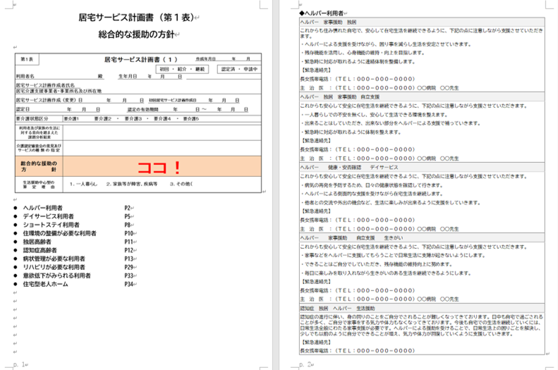The image size is (558, 370).
Task: Click the line '残存機能を活用し、心身機能の維持・向上を目指します'
Action: pyautogui.click(x=363, y=53)
